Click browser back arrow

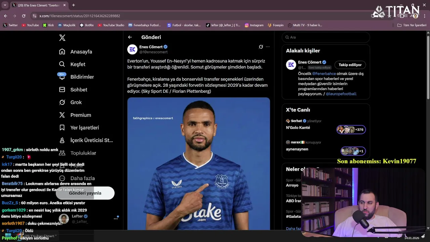click(5, 16)
